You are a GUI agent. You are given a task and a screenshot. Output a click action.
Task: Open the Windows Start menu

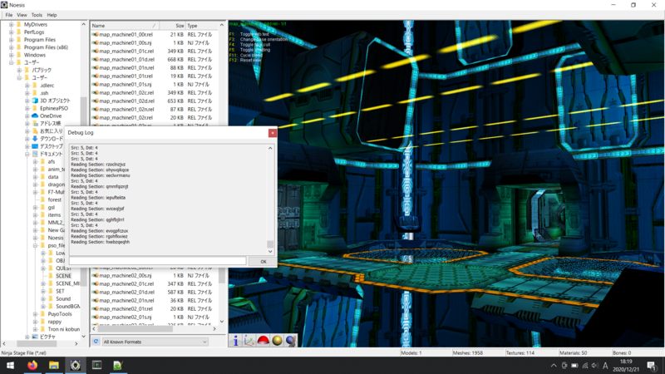click(10, 365)
